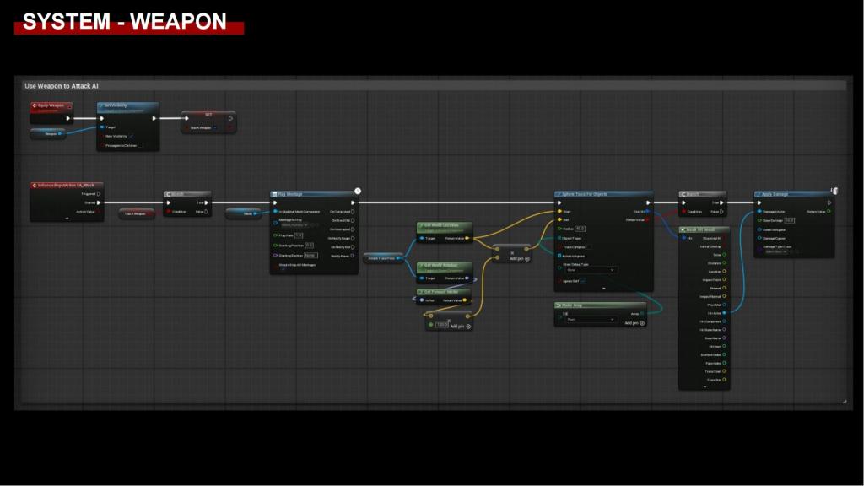Click the Started pin on EnhancedInputAction IA_Attack
Image resolution: width=864 pixels, height=486 pixels.
click(99, 202)
